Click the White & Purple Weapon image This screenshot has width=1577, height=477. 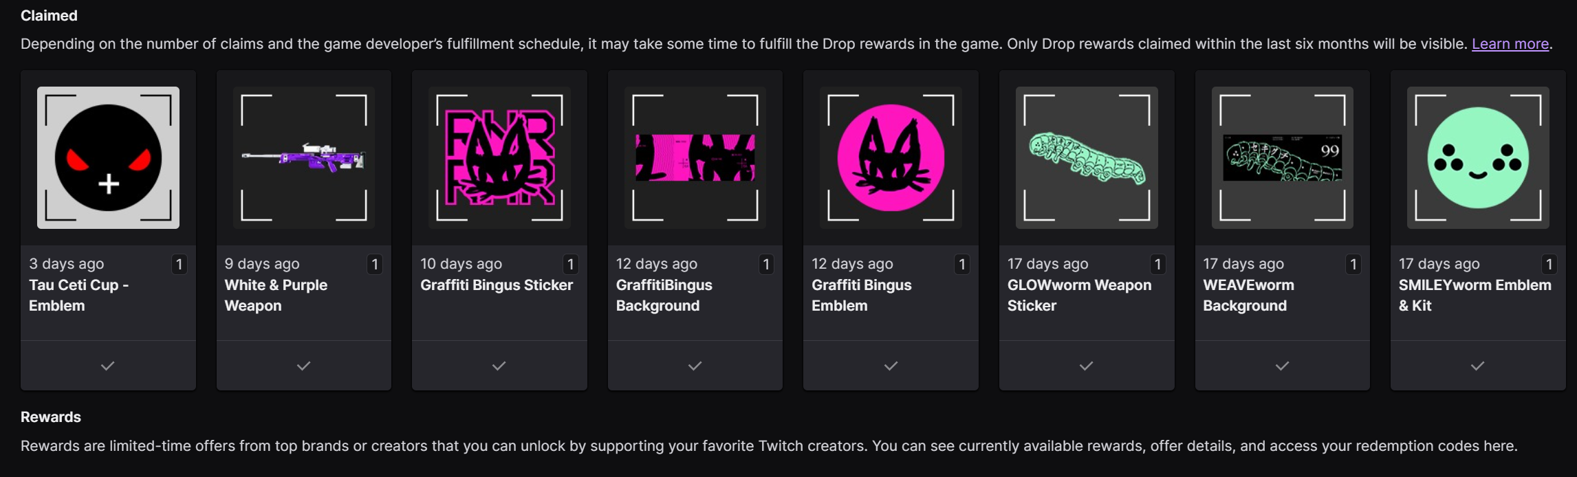point(303,157)
